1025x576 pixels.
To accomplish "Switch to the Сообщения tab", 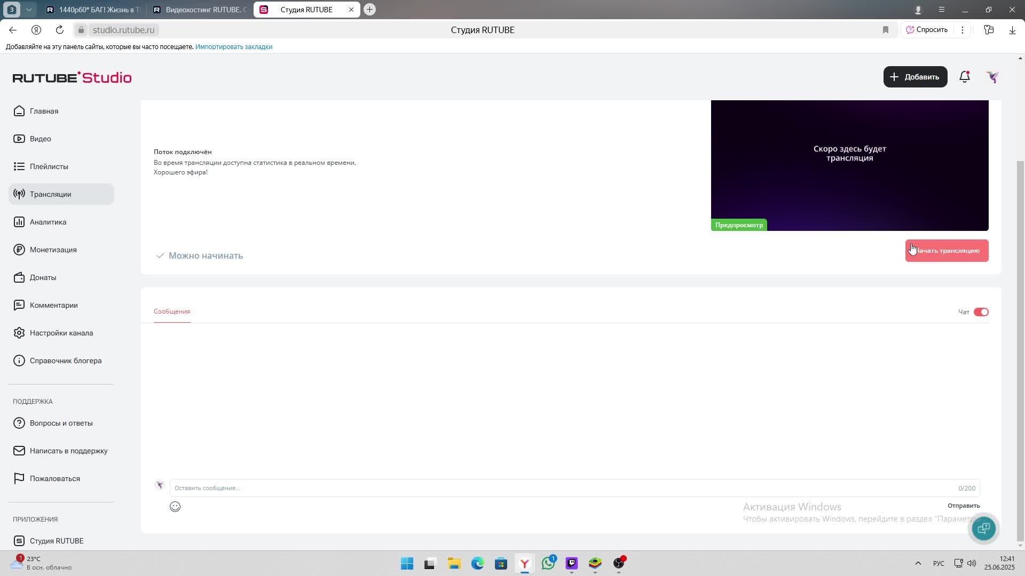I will [172, 311].
